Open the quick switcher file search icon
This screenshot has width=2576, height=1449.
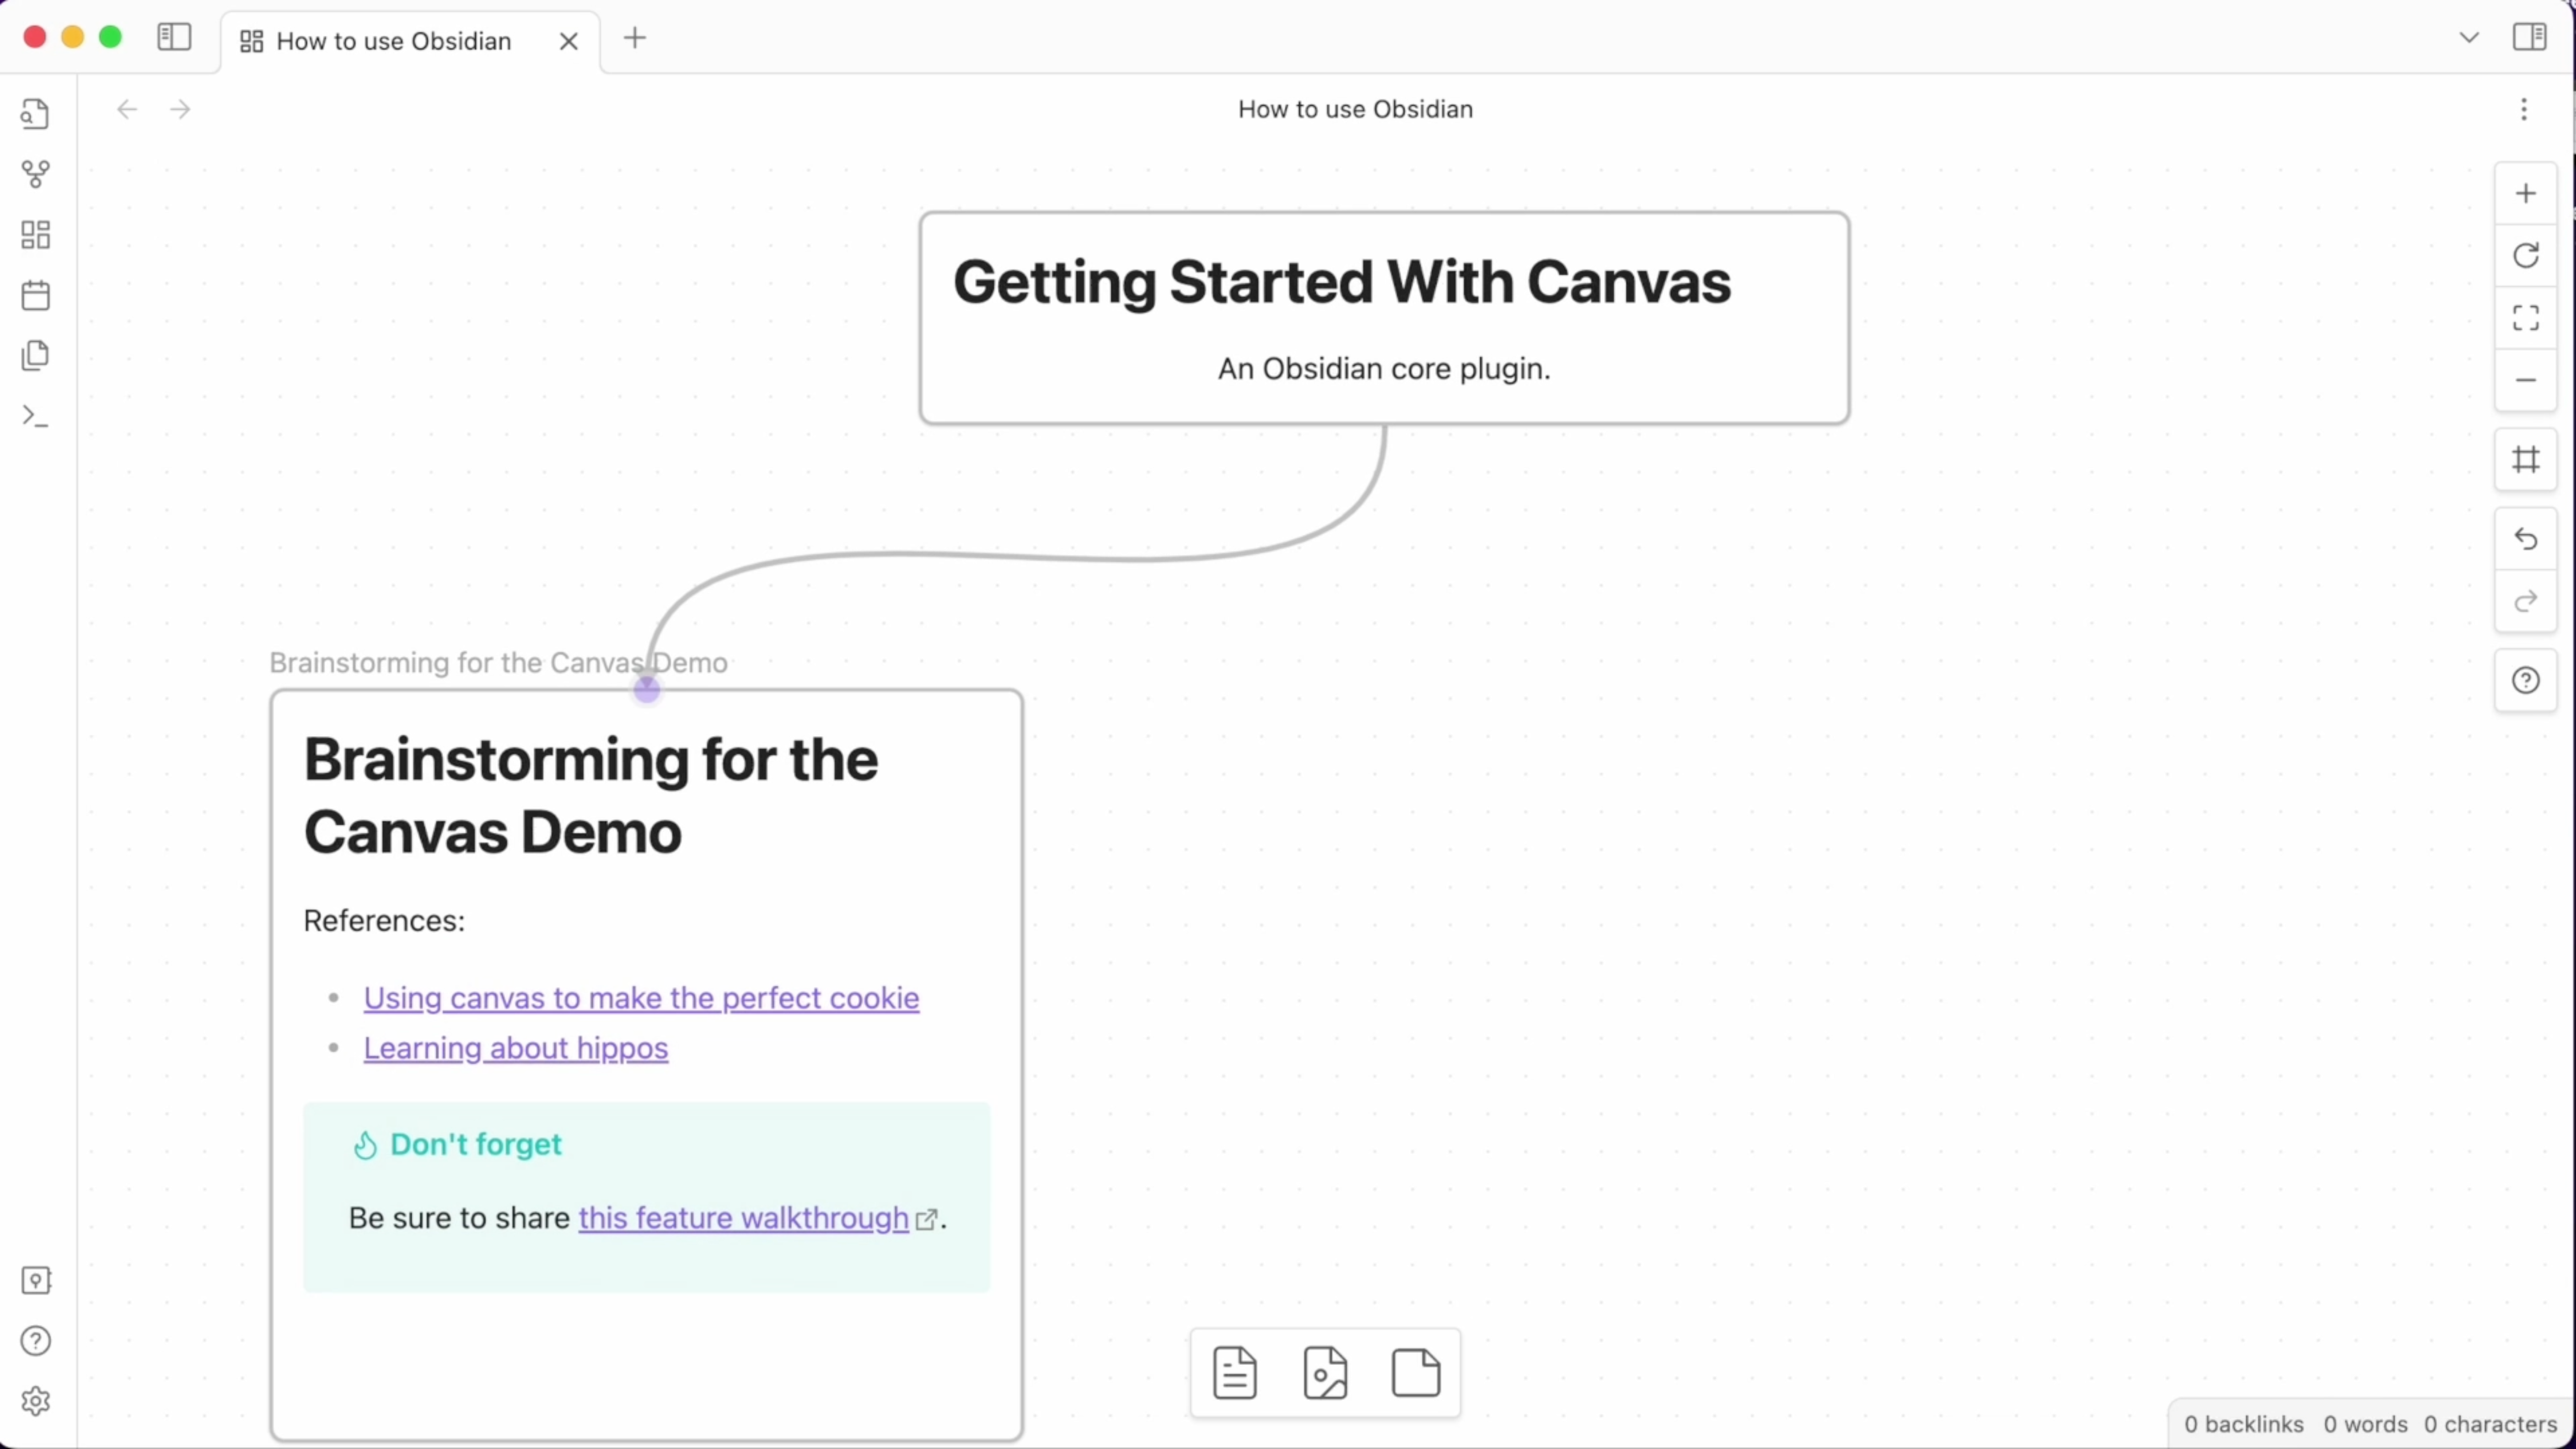(x=36, y=114)
